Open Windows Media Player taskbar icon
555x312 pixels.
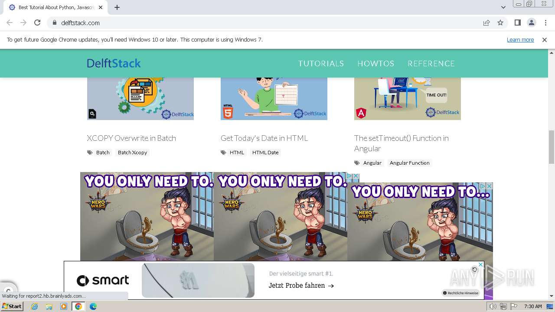tap(64, 306)
